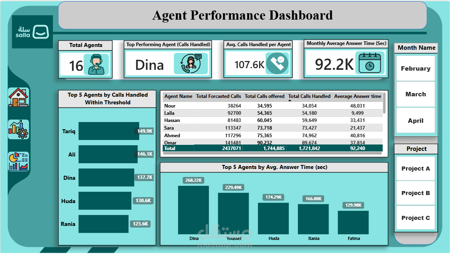The image size is (450, 254).
Task: Open the Project slicer header
Action: point(416,149)
